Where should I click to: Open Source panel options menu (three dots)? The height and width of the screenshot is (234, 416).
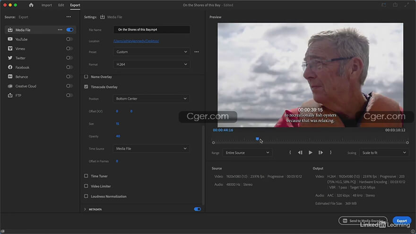click(x=69, y=17)
